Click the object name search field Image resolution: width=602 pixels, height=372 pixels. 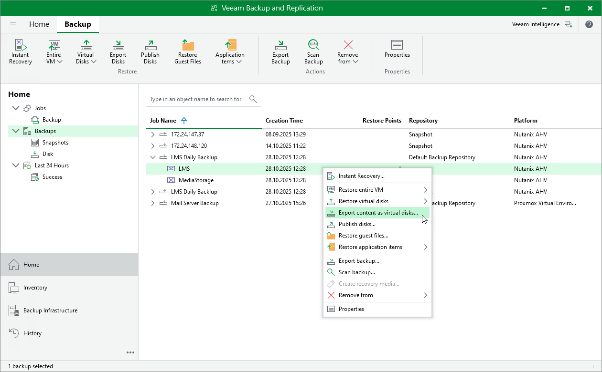coord(196,99)
